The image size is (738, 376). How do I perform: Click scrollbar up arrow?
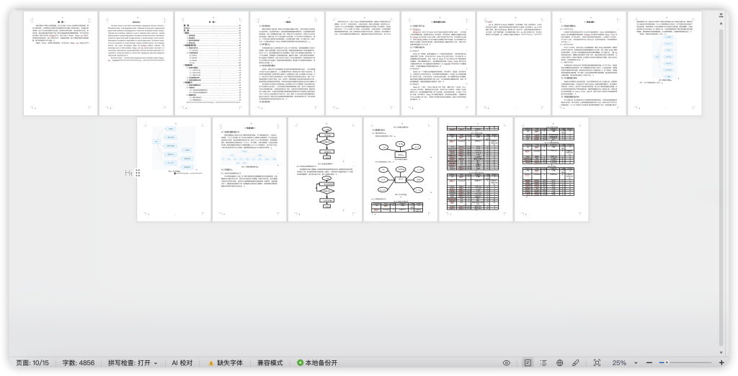pos(721,22)
